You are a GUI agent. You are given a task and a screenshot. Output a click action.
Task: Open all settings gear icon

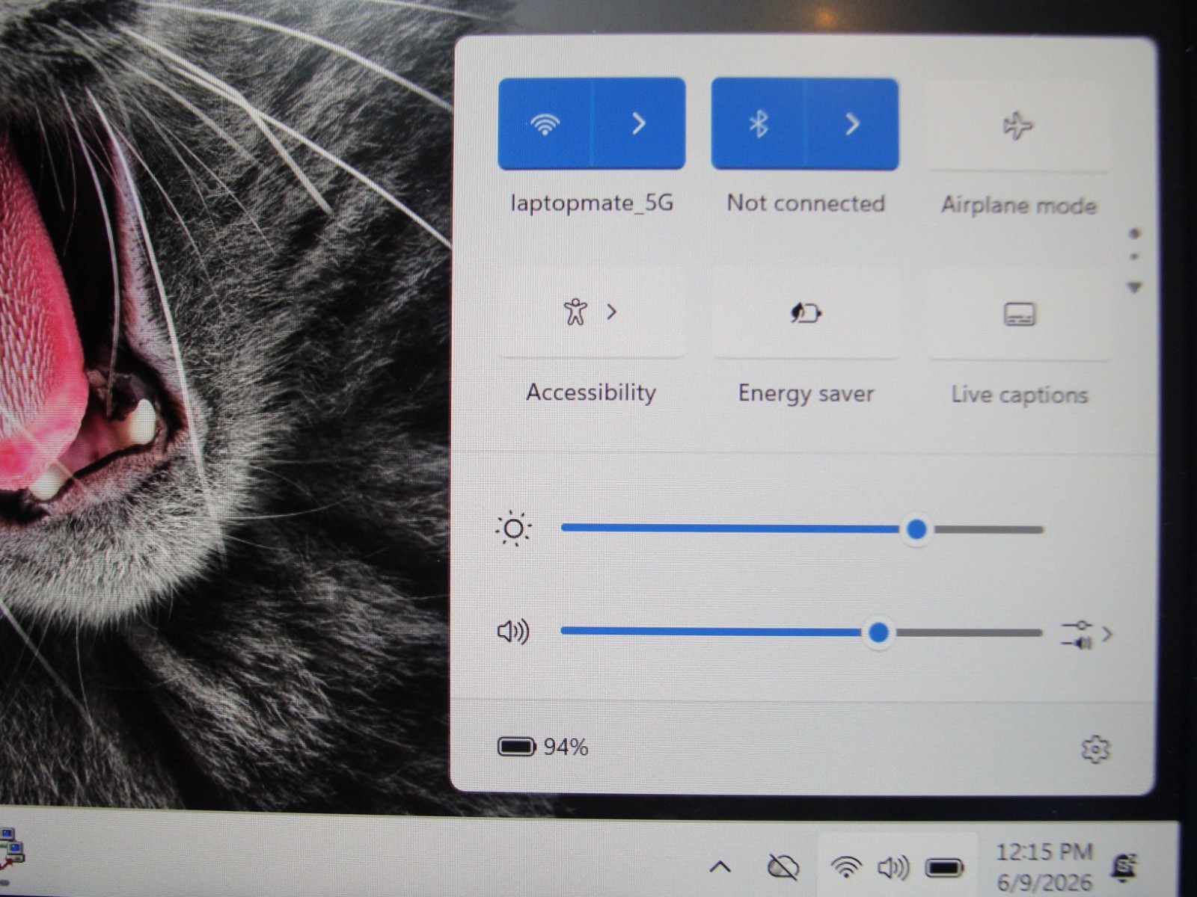(x=1095, y=749)
